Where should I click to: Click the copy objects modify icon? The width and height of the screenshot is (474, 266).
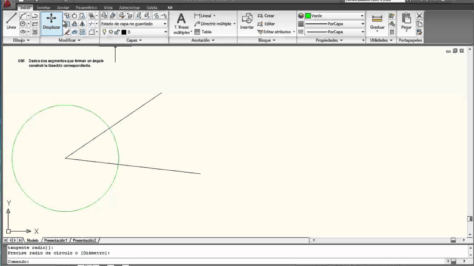[67, 16]
